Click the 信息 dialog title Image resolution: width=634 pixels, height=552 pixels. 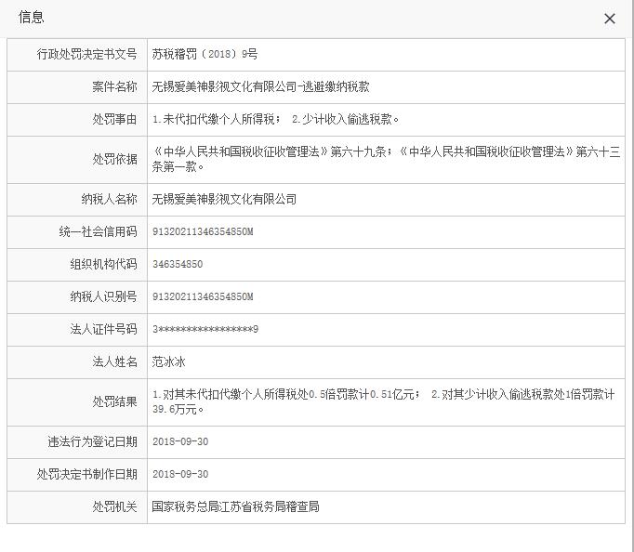[x=31, y=18]
